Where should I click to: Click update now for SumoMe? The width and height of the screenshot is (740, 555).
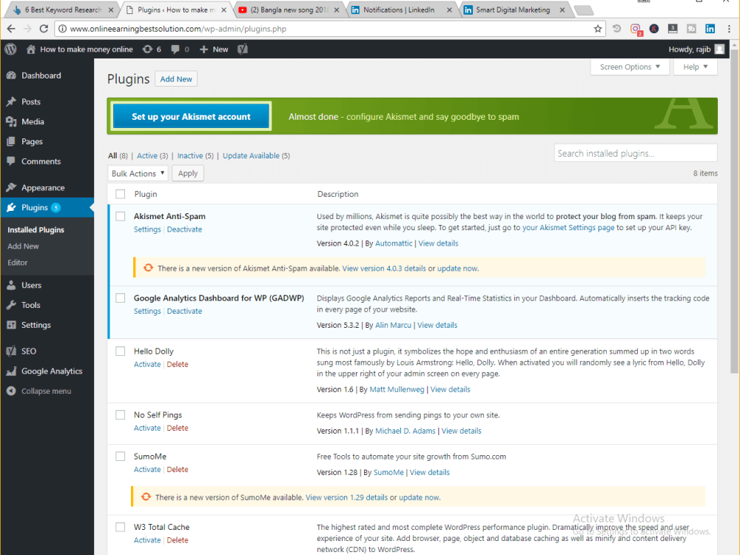point(419,497)
